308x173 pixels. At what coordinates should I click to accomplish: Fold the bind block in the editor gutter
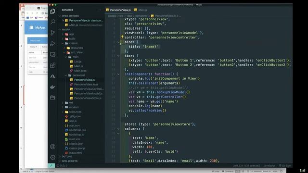[x=118, y=42]
